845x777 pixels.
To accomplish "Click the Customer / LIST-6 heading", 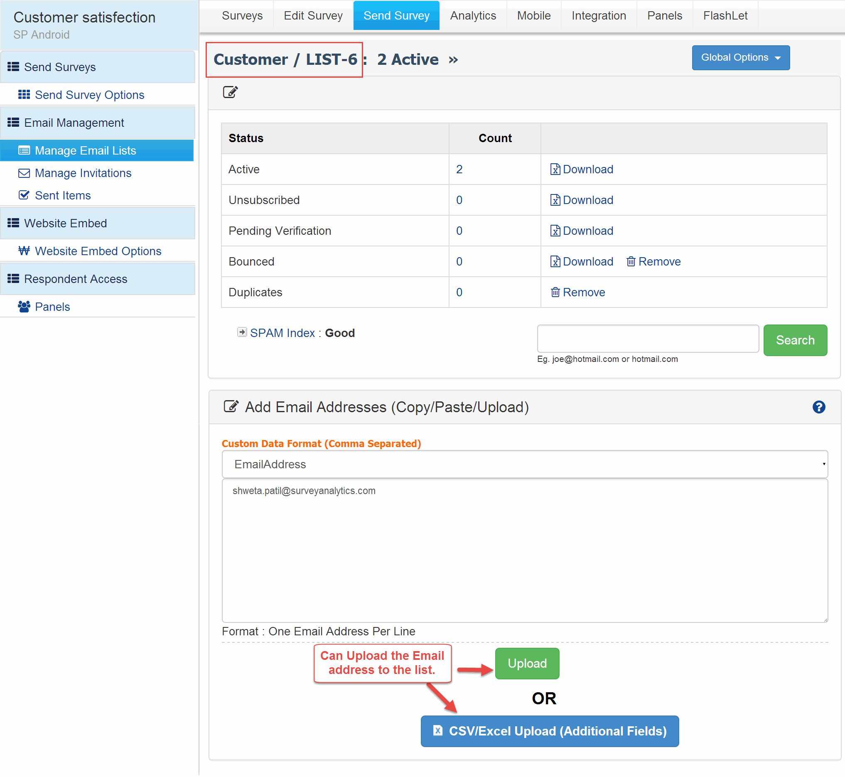I will click(285, 59).
